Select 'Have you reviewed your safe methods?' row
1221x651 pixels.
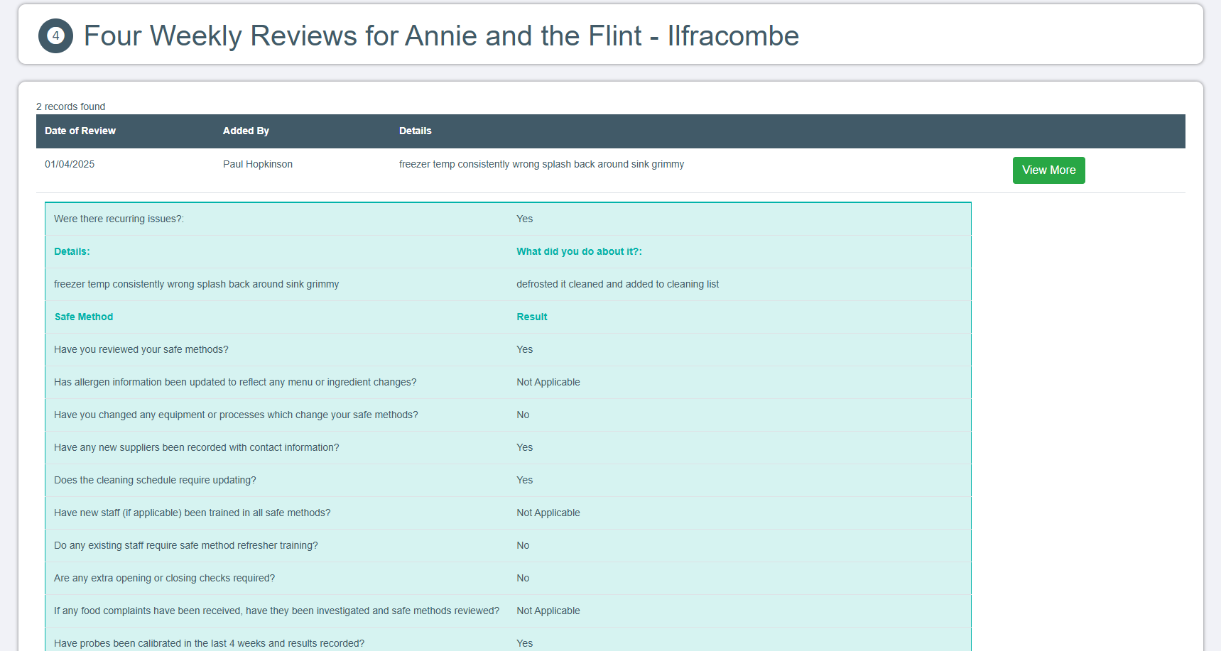[x=141, y=349]
